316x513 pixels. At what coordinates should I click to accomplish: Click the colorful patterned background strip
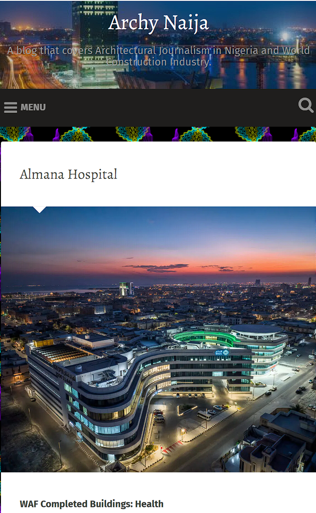pos(158,134)
